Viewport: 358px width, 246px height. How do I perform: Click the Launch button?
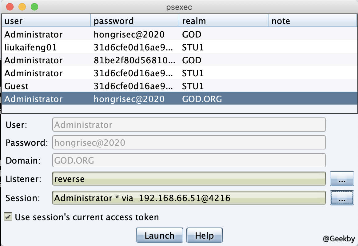(159, 236)
